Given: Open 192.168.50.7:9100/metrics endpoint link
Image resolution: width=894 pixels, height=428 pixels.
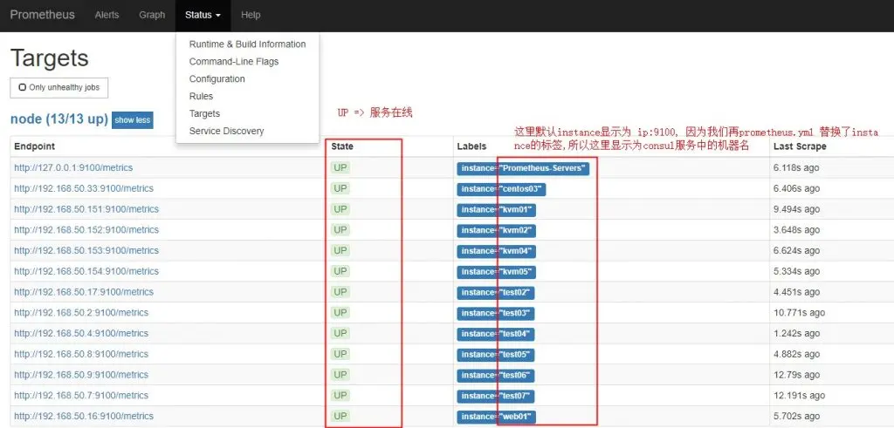Looking at the screenshot, I should 81,396.
